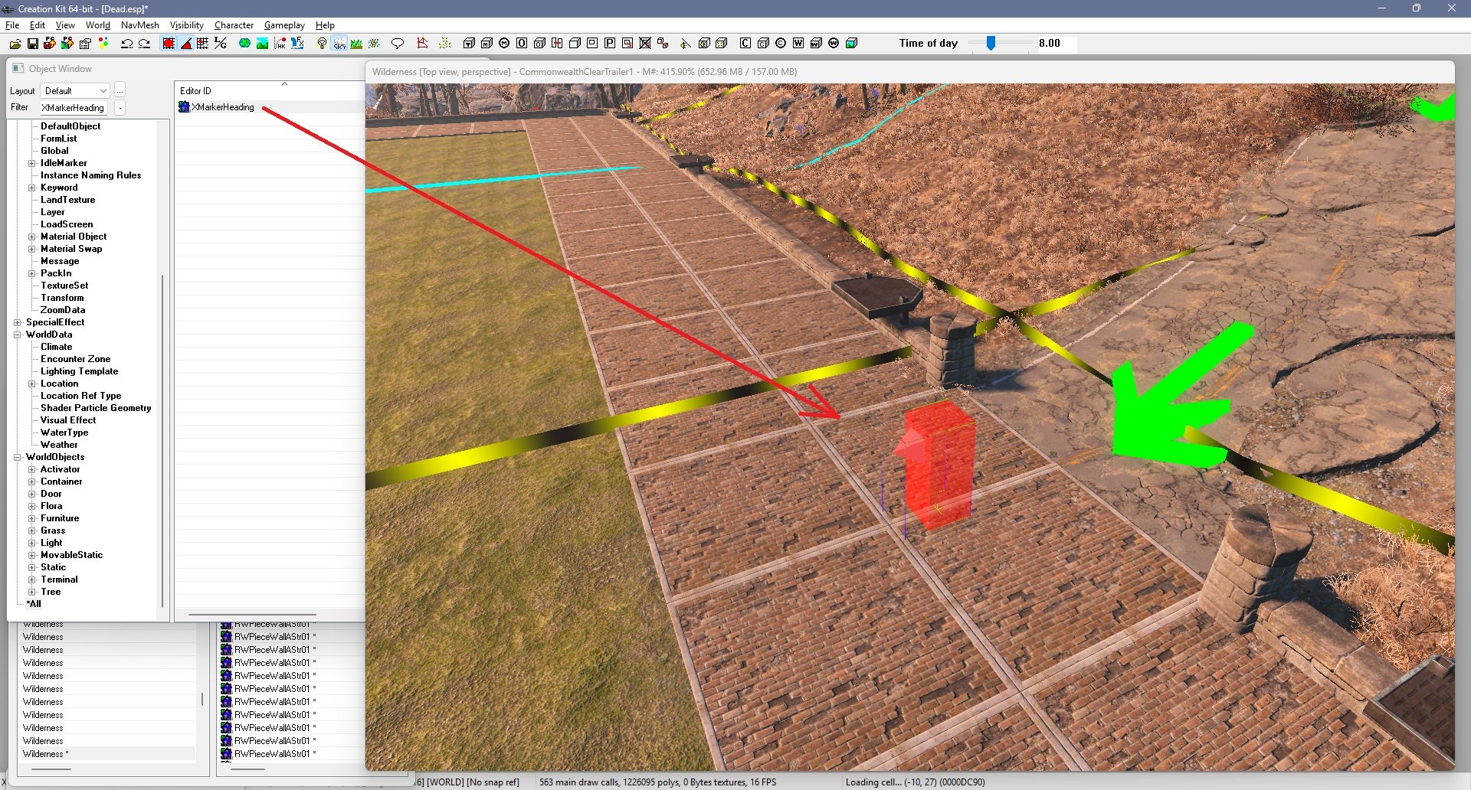Open the Layout dropdown in Object Window
The width and height of the screenshot is (1471, 790).
coord(75,91)
